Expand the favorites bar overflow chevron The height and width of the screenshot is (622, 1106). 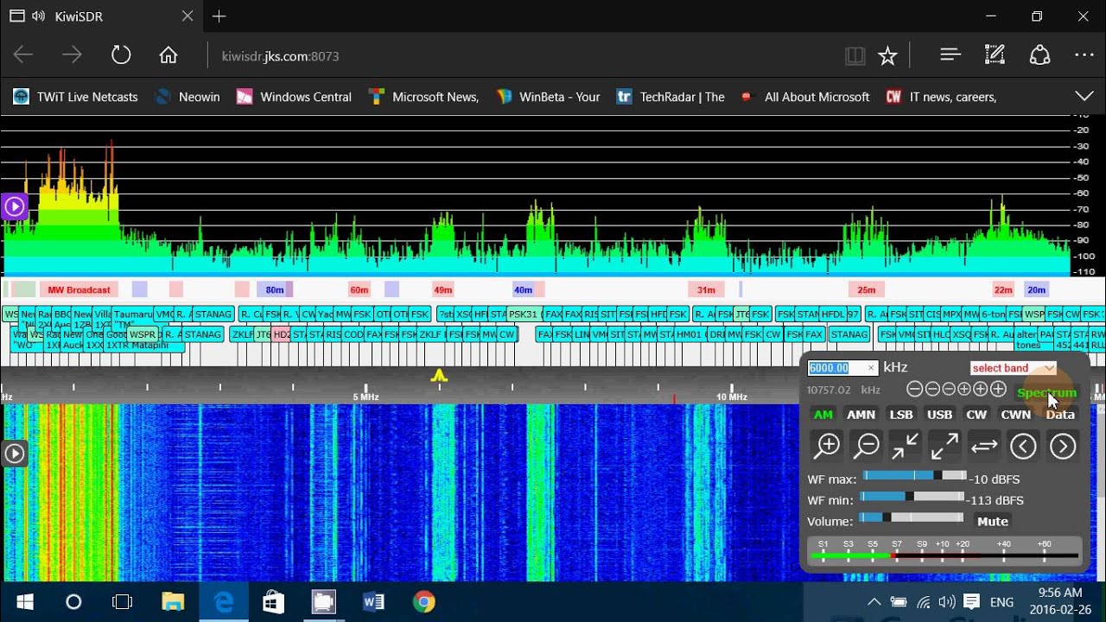click(1084, 96)
